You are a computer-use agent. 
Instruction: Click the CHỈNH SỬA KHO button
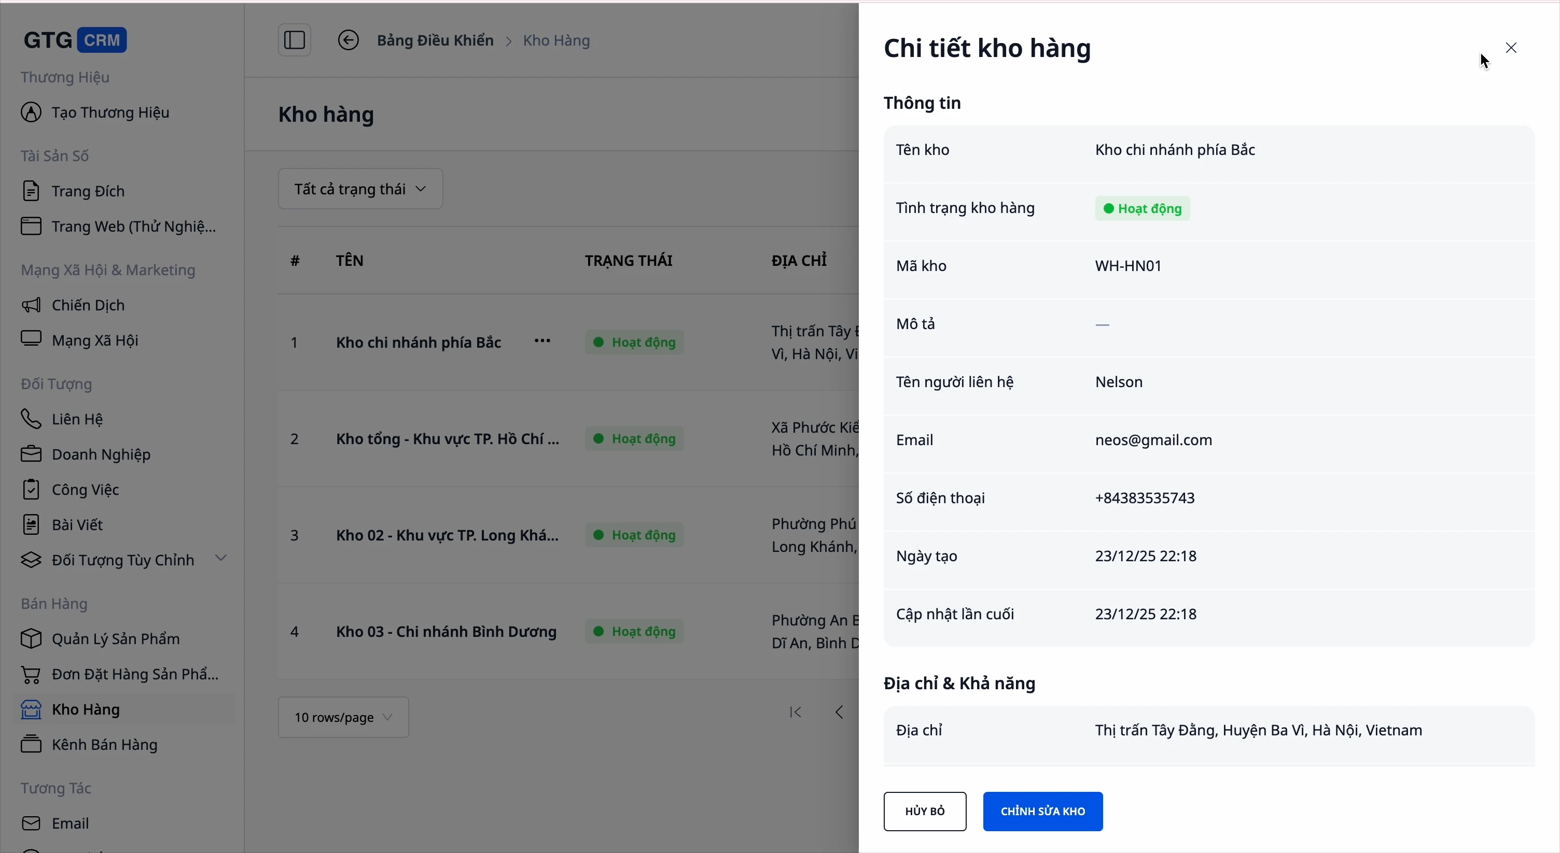tap(1042, 811)
